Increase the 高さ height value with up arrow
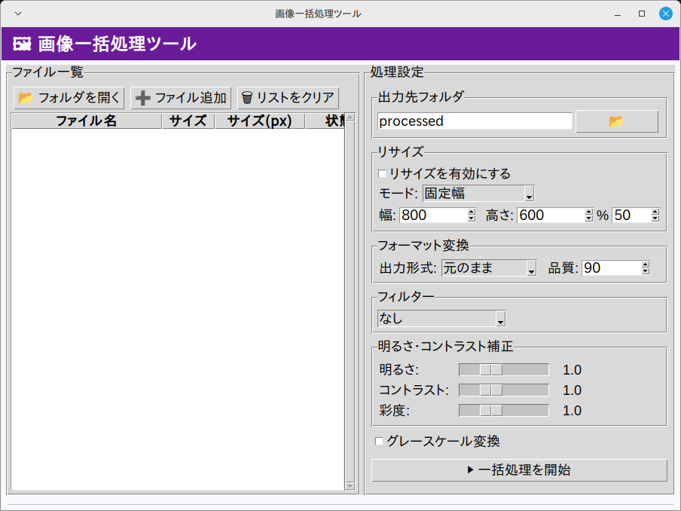681x511 pixels. point(589,212)
